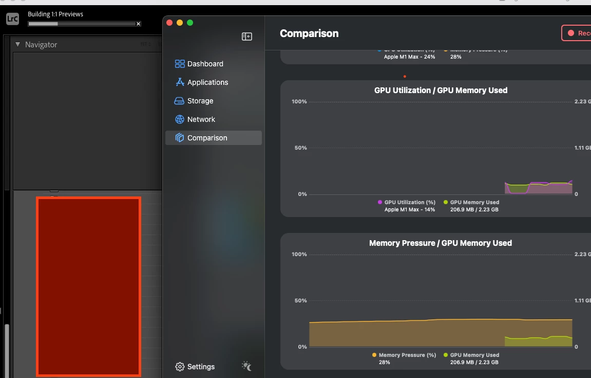Click the yellow minimize window button
This screenshot has width=591, height=378.
coord(180,23)
